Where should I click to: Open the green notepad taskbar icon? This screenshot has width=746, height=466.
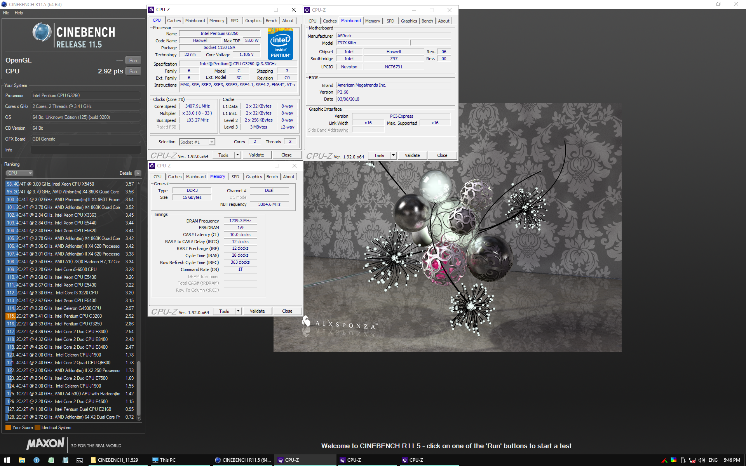click(x=51, y=460)
